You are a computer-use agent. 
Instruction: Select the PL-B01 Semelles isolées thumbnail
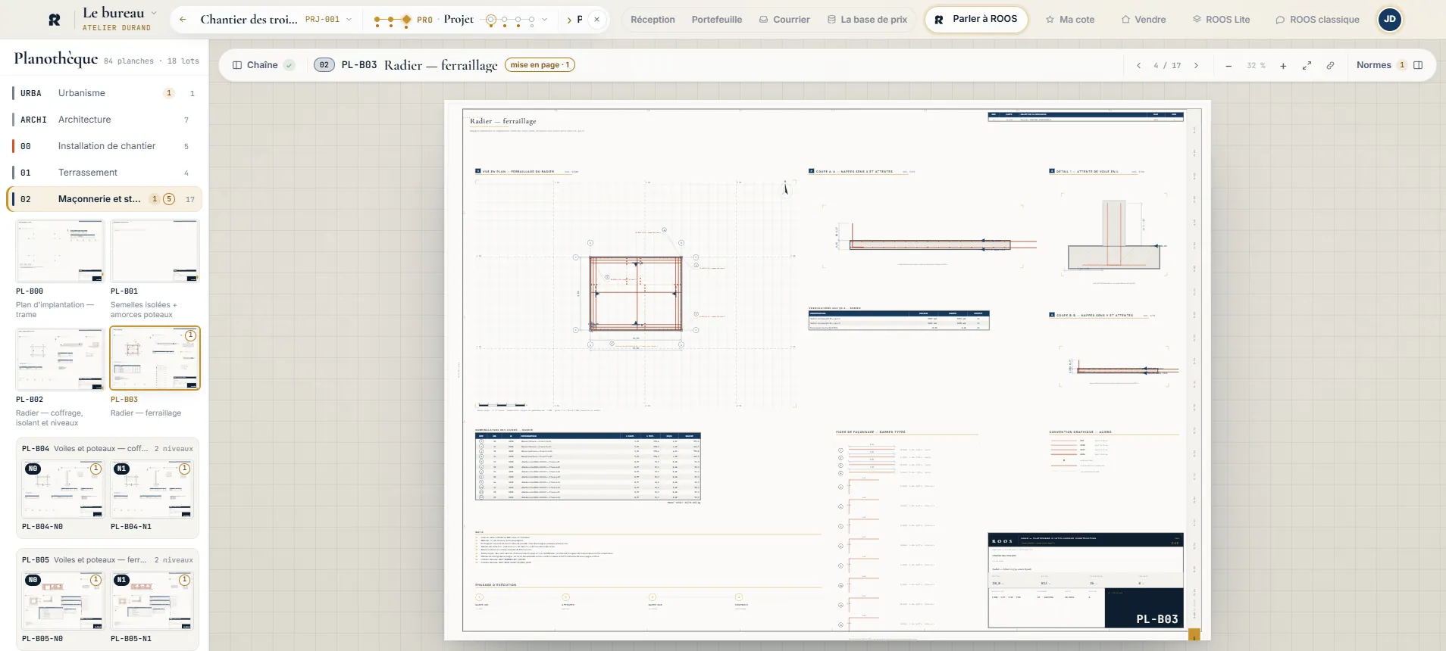click(x=155, y=251)
